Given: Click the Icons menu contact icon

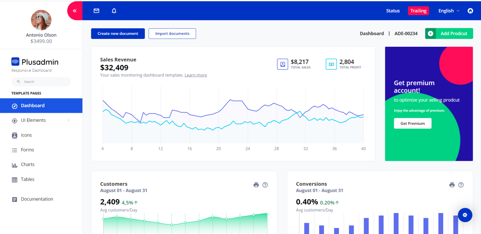Looking at the screenshot, I should tap(14, 135).
